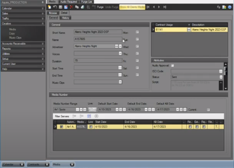Viewport: 234px width, 168px height.
Task: Click the Live broadcast signal icon
Action: tap(92, 110)
